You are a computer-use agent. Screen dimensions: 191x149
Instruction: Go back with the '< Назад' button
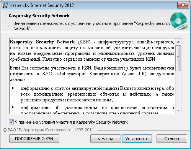pos(106,139)
